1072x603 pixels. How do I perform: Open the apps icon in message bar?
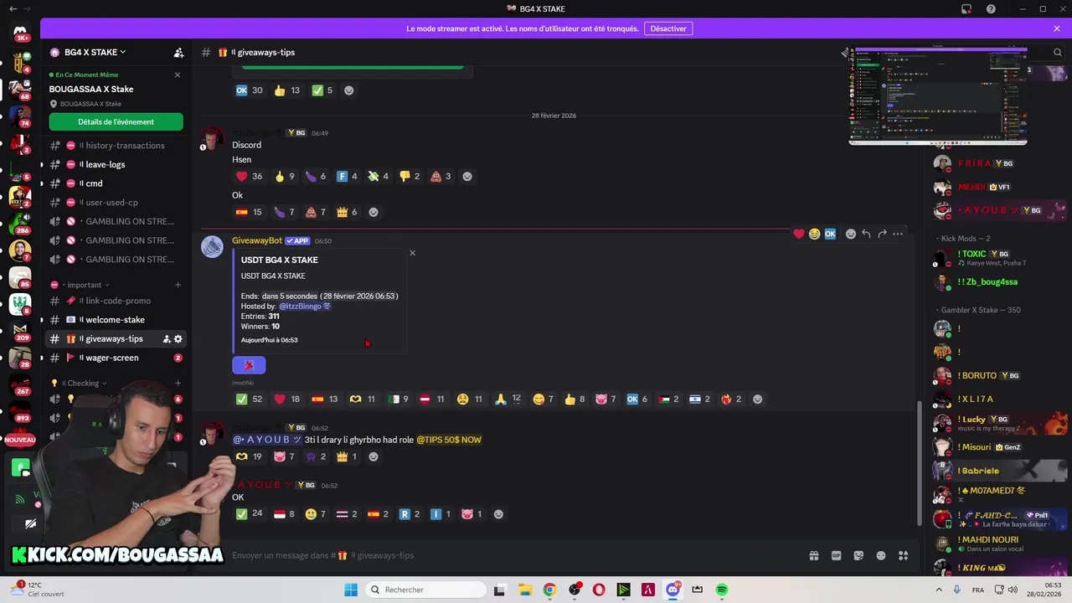coord(904,555)
